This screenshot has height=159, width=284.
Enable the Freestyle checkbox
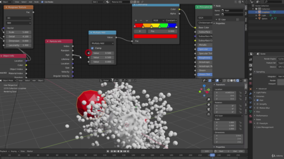(257, 123)
